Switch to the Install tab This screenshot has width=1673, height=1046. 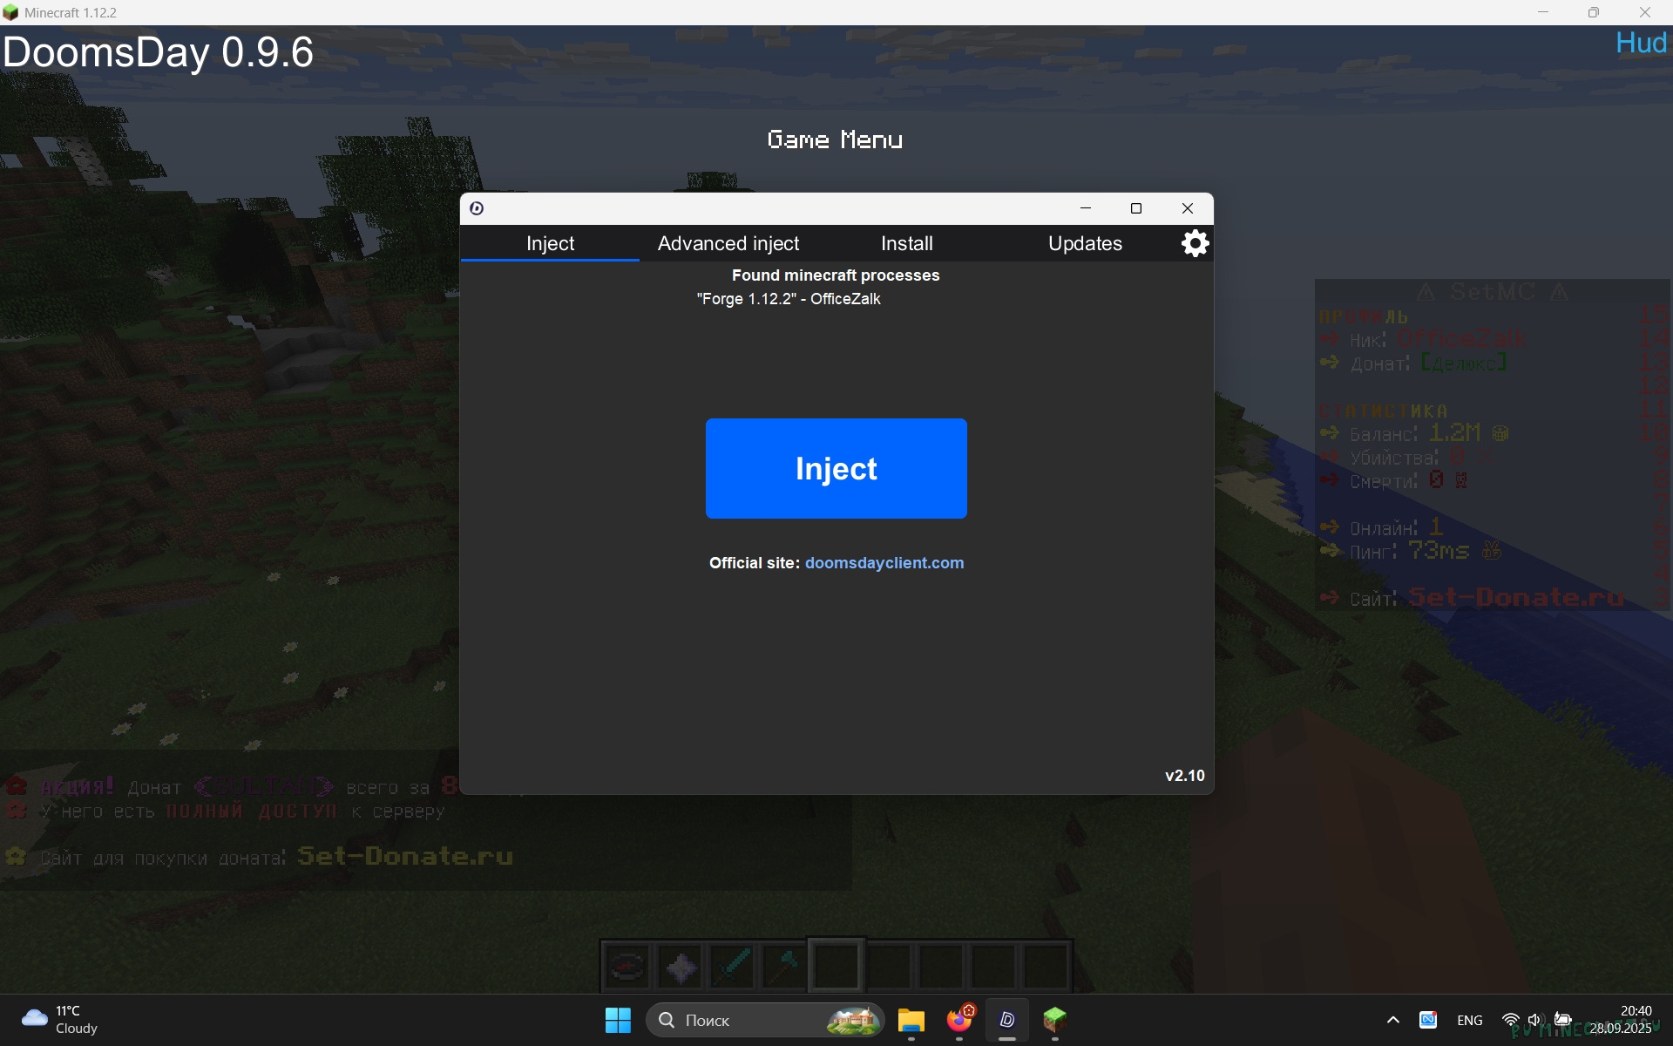click(906, 243)
